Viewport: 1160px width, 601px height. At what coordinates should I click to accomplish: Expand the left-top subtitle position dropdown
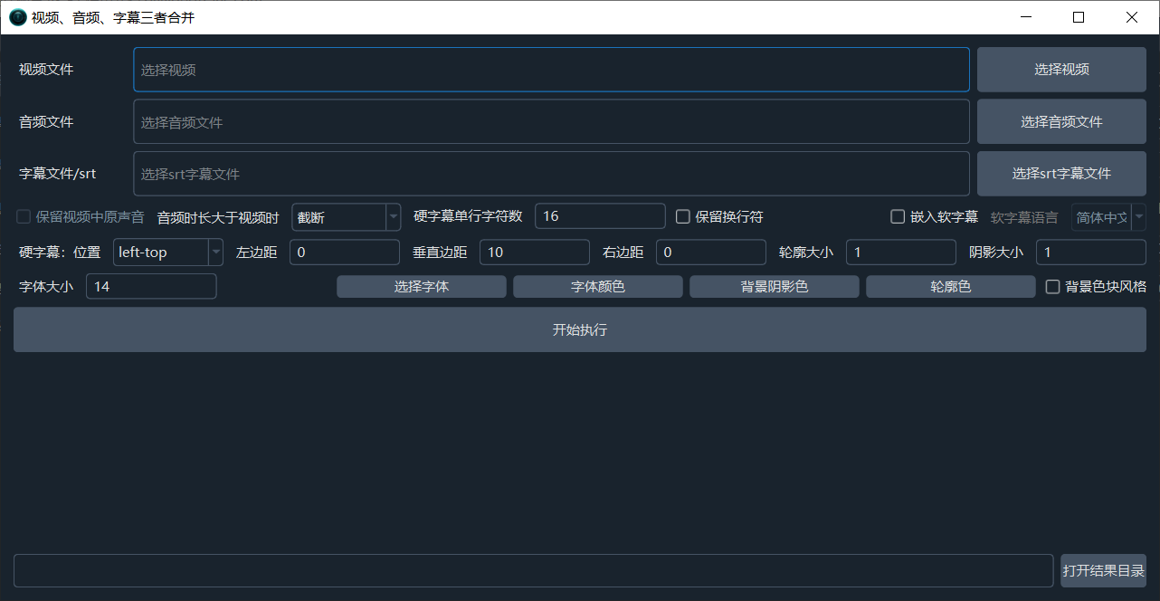tap(215, 253)
